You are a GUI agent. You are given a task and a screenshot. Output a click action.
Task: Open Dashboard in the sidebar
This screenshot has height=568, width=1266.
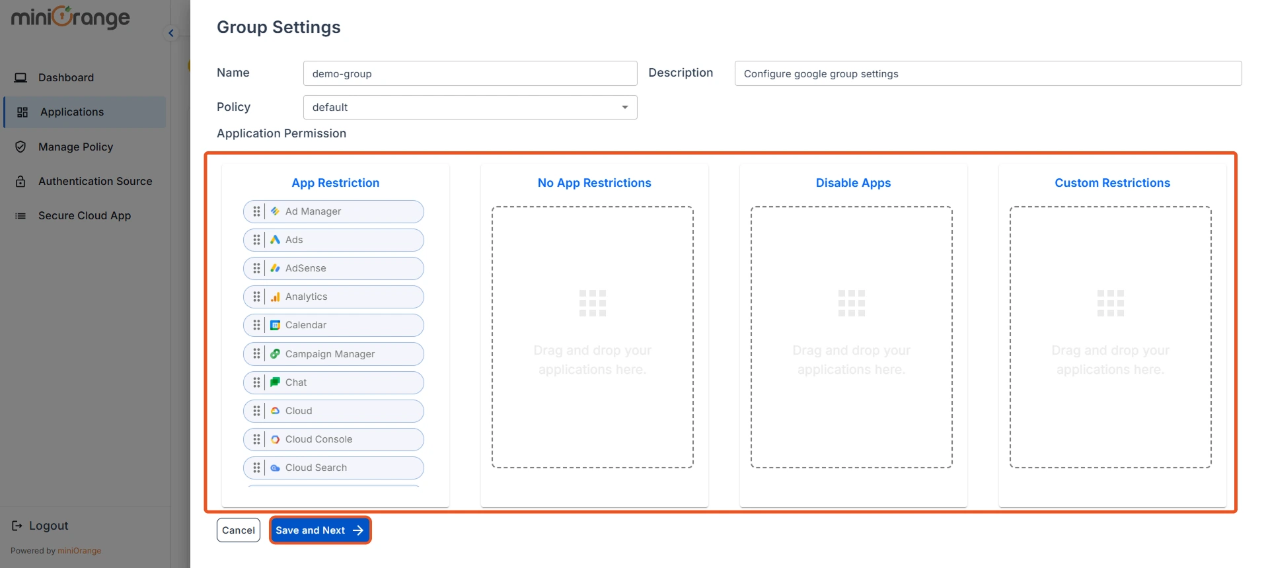(x=85, y=77)
